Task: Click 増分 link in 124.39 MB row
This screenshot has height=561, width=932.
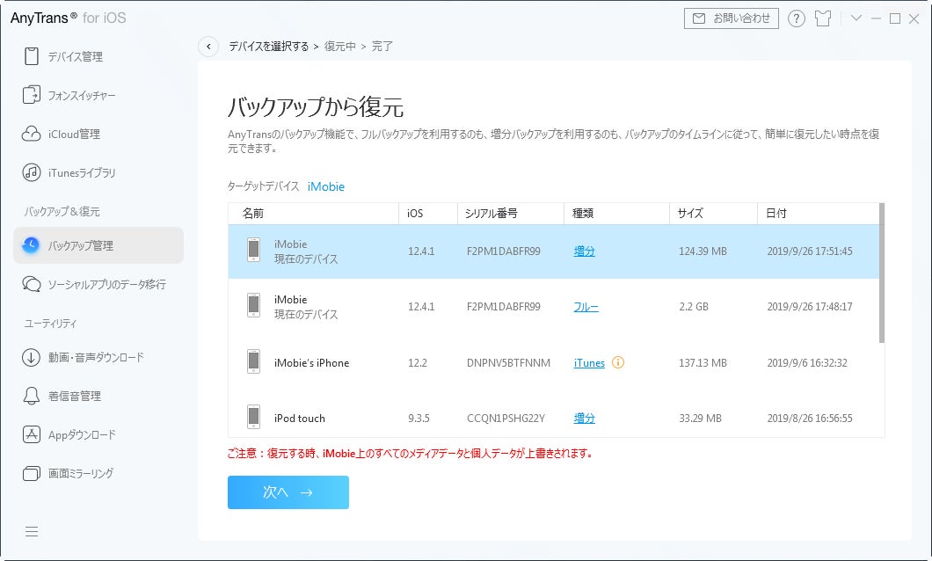Action: (x=585, y=251)
